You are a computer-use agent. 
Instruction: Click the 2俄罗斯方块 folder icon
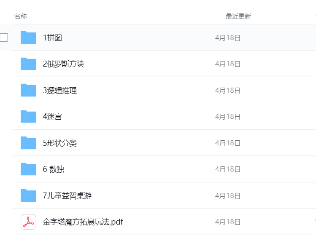[x=28, y=64]
